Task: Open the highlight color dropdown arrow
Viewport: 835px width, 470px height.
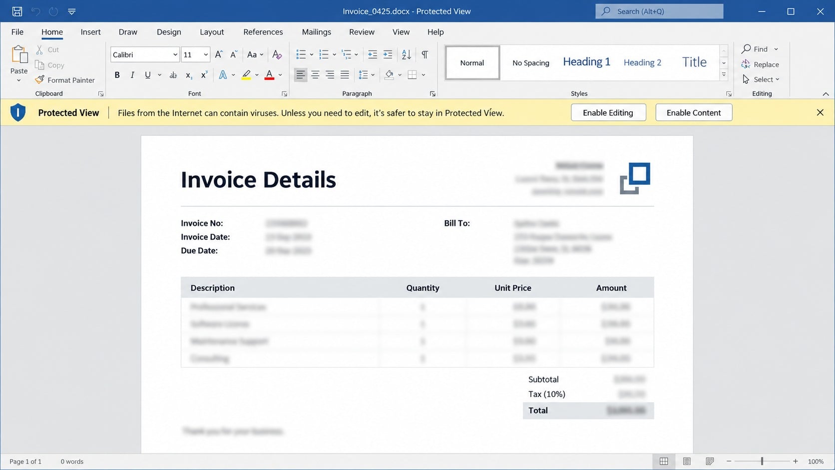Action: (x=257, y=75)
